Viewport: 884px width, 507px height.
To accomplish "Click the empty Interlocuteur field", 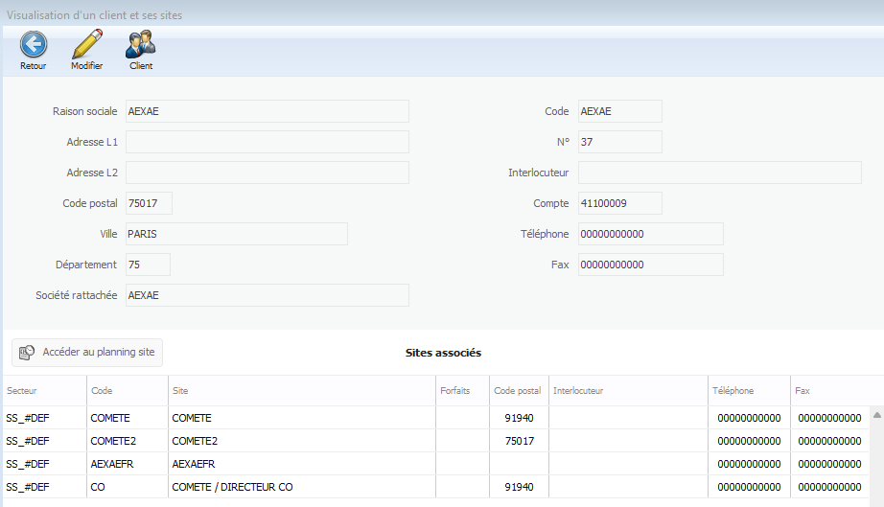I will pos(719,173).
